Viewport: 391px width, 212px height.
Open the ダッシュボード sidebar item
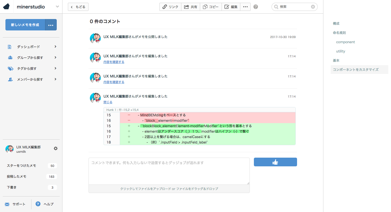click(29, 47)
